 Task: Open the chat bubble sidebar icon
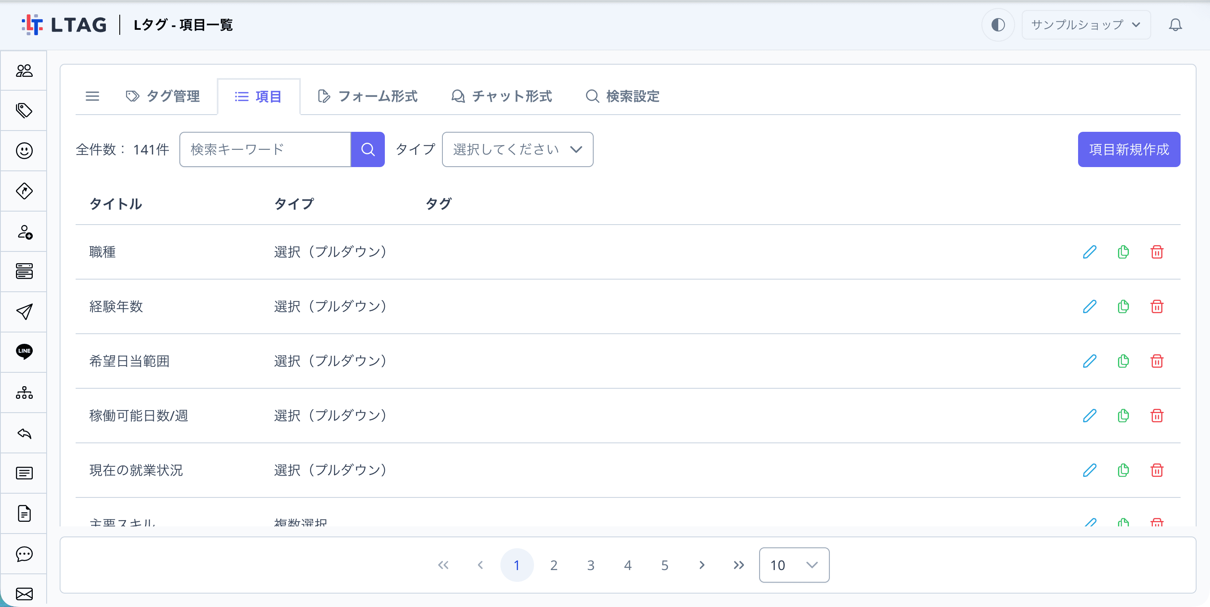[24, 554]
